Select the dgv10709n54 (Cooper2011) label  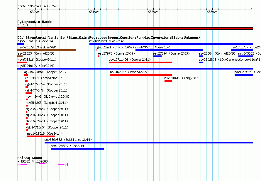[47, 121]
